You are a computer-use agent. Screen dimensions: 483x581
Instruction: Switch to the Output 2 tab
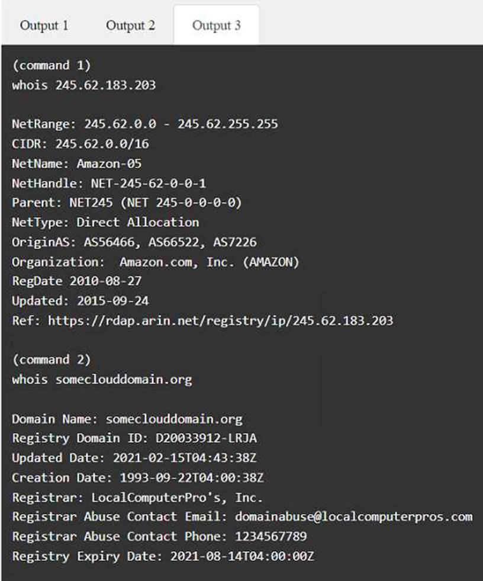click(x=130, y=25)
